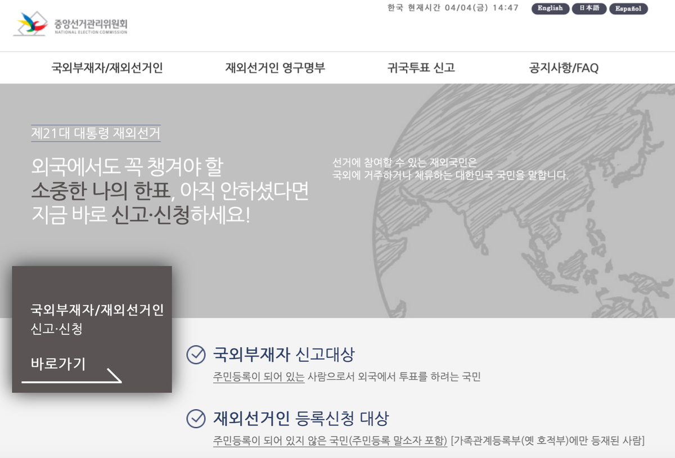Click the 국외부재자 신고대상 heading
The width and height of the screenshot is (675, 458).
tap(283, 355)
